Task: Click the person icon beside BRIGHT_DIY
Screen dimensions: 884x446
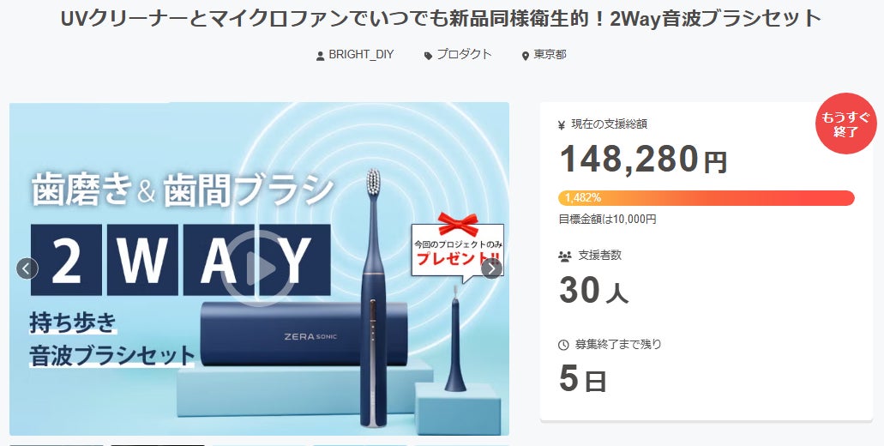Action: 320,56
